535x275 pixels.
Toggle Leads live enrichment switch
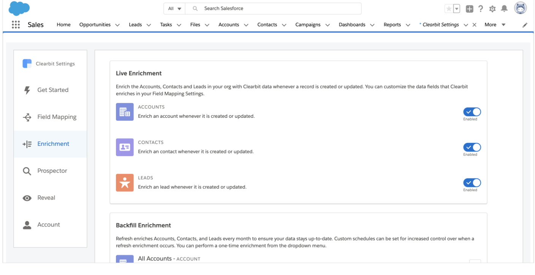tap(472, 183)
